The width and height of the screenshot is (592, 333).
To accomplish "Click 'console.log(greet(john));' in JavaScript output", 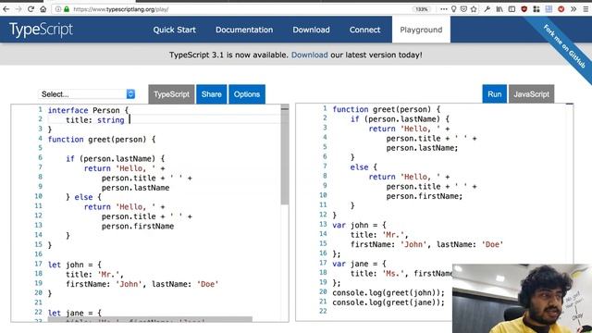I will (388, 292).
